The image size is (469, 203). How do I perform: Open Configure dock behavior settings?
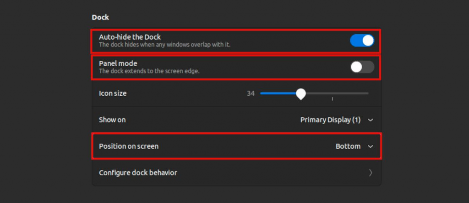click(x=236, y=172)
